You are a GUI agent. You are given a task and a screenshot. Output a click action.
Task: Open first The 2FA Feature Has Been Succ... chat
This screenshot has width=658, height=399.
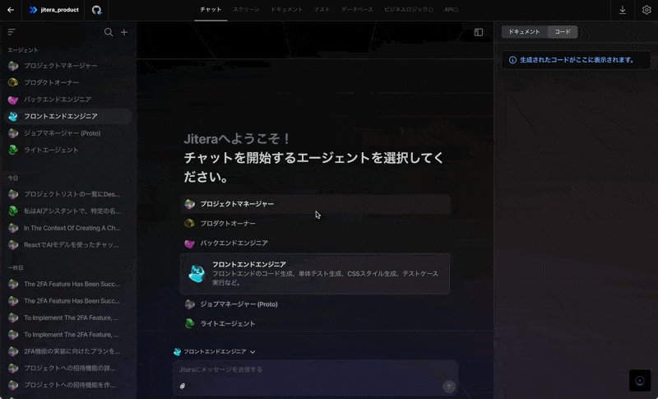click(x=68, y=284)
